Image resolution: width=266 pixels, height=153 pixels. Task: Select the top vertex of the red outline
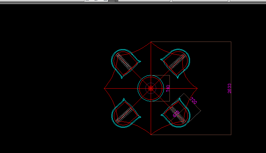[151, 42]
